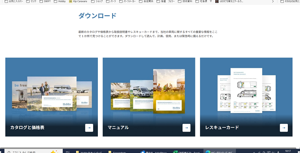Click the マニュアル card title
Image resolution: width=300 pixels, height=153 pixels.
coord(118,127)
